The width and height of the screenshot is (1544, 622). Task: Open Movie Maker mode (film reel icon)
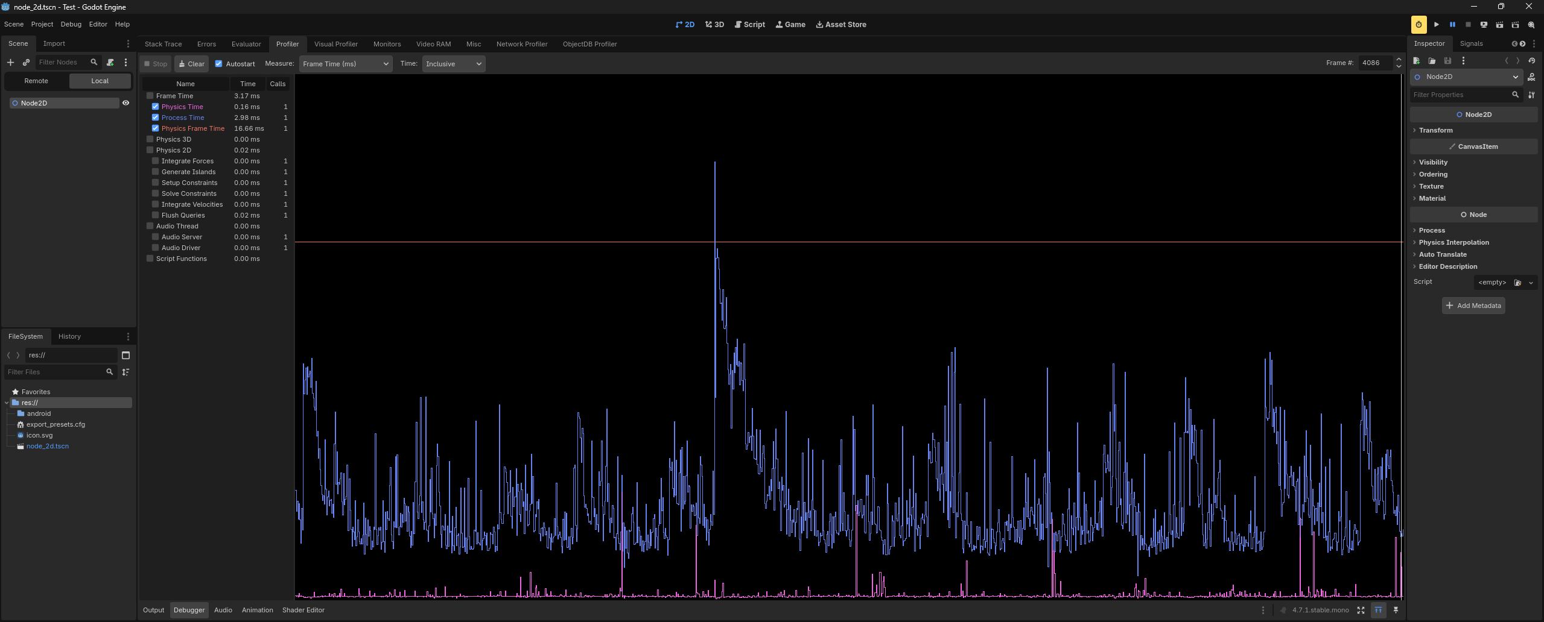coord(1531,25)
